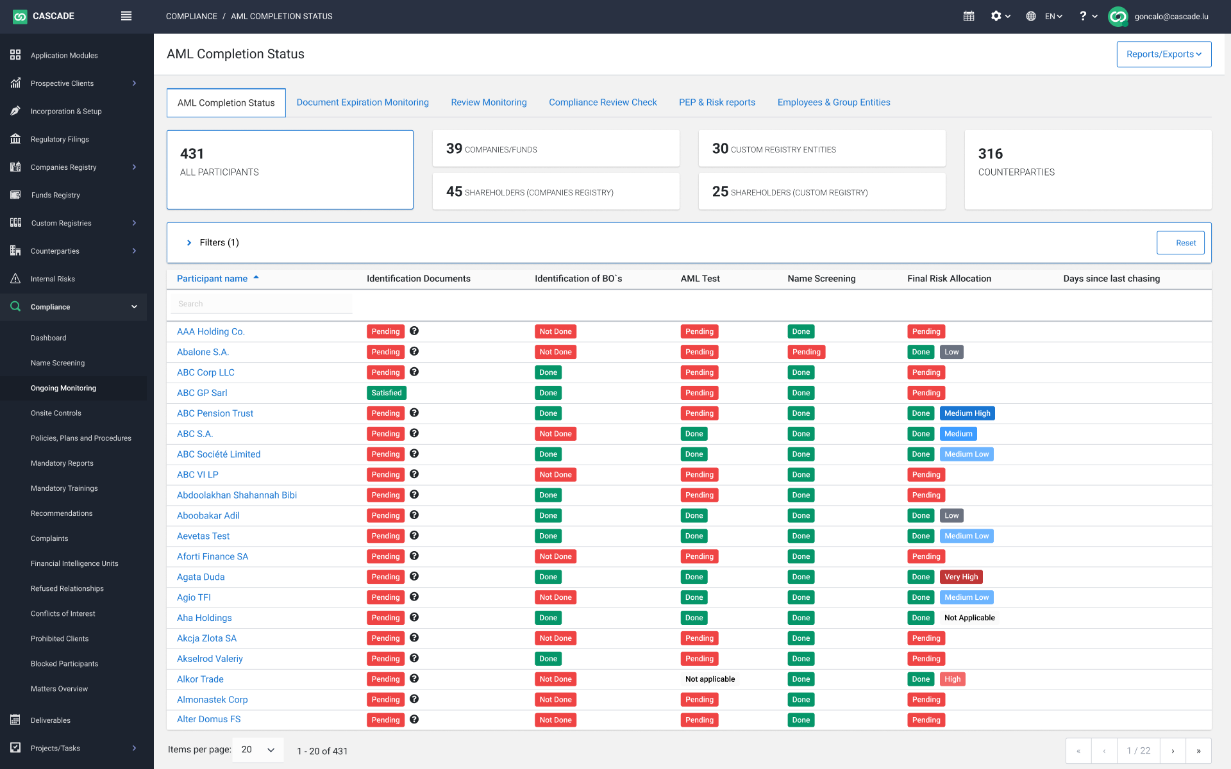Viewport: 1231px width, 769px height.
Task: Click the Regulatory Filings bank icon
Action: pos(15,139)
